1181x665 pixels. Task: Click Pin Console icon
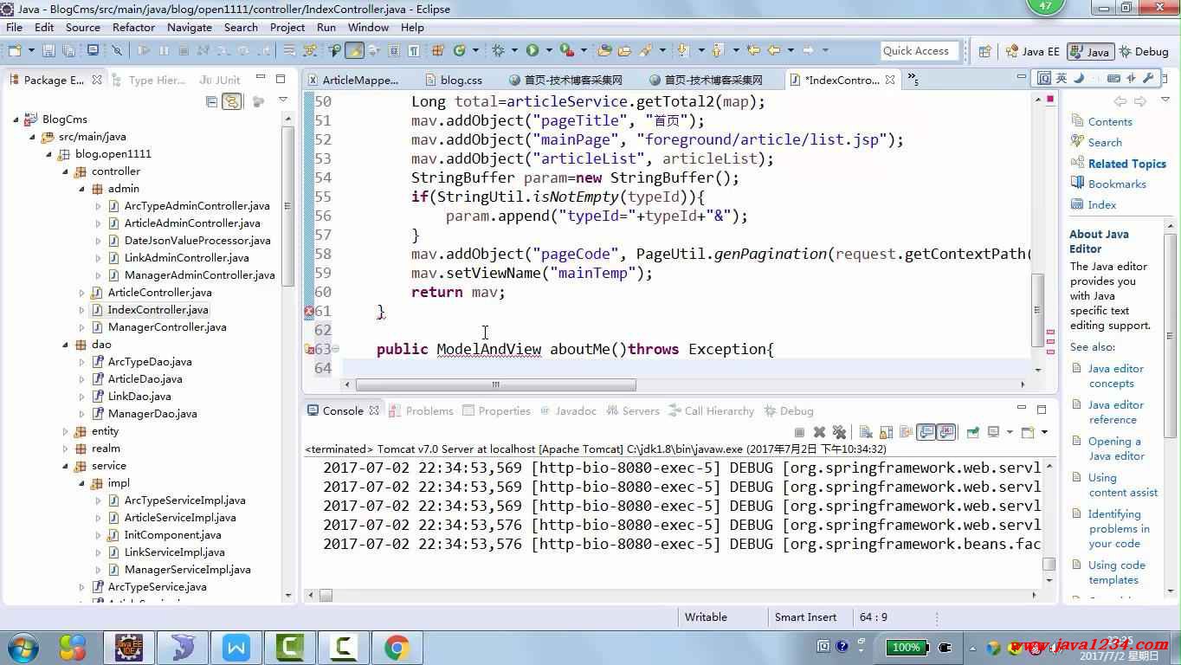pyautogui.click(x=972, y=432)
